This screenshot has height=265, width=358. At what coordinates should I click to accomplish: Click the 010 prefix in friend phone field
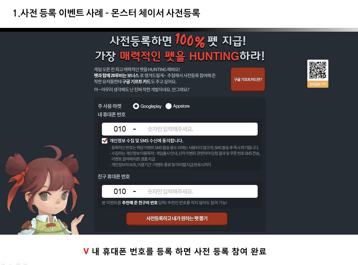point(120,191)
